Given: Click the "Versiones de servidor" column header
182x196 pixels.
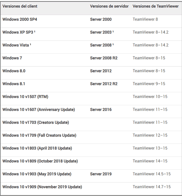Looking at the screenshot, I should (x=109, y=6).
